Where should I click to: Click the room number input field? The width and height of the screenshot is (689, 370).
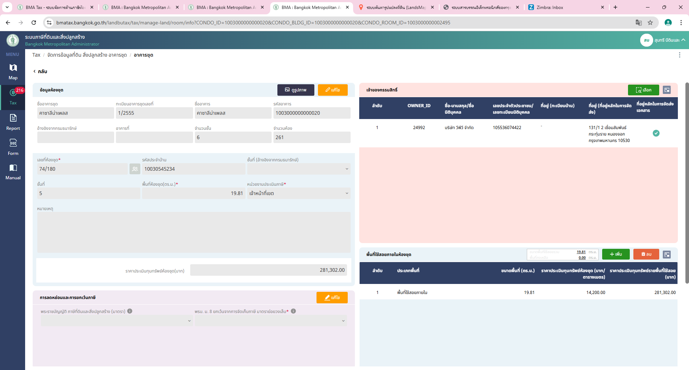point(82,169)
